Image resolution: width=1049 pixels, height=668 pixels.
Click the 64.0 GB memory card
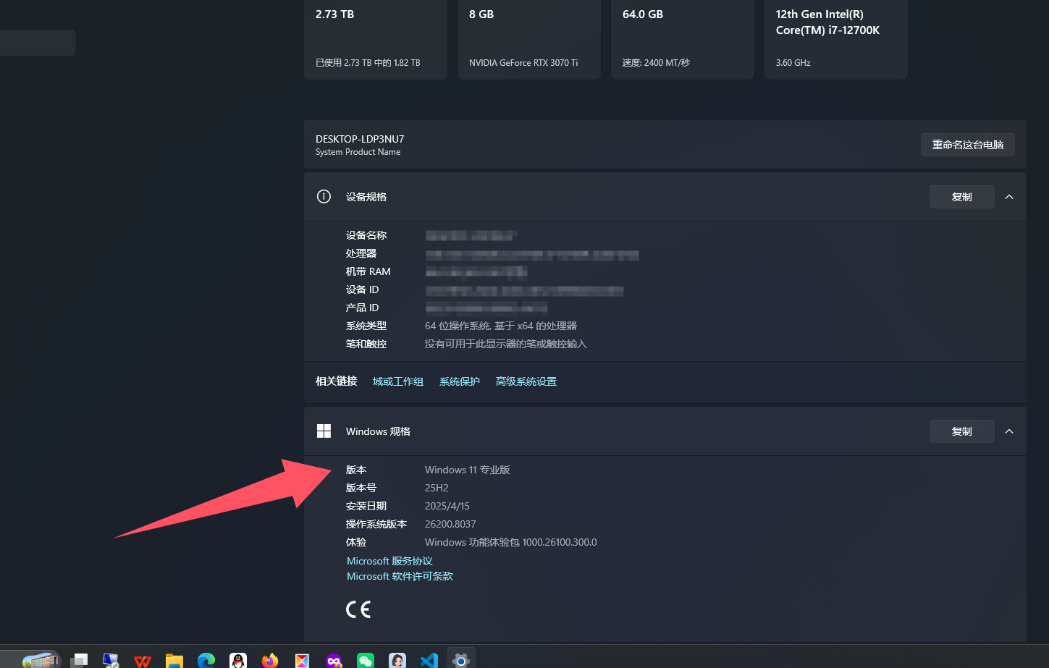[683, 38]
